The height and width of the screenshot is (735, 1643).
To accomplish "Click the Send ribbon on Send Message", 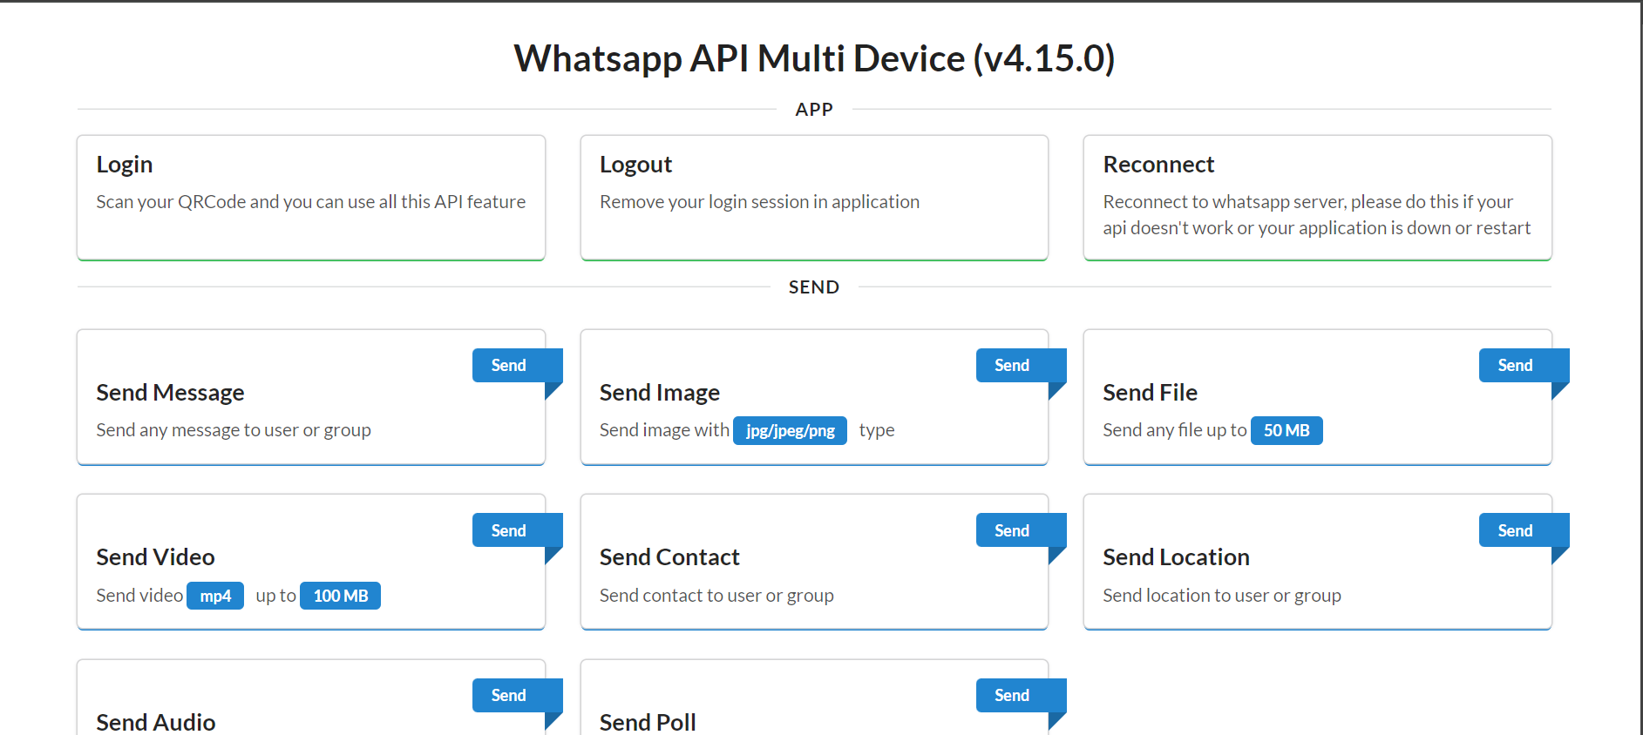I will (509, 365).
